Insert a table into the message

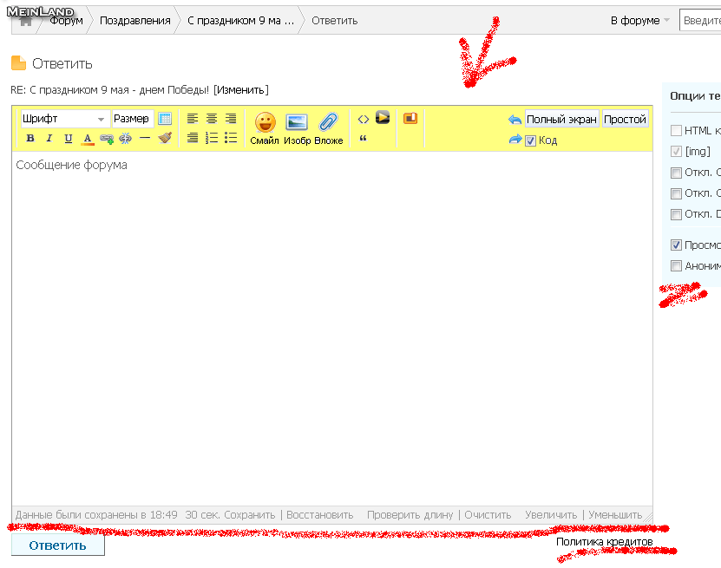(x=165, y=119)
